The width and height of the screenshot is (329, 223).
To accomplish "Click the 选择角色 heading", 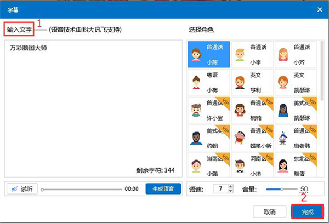I will point(201,30).
